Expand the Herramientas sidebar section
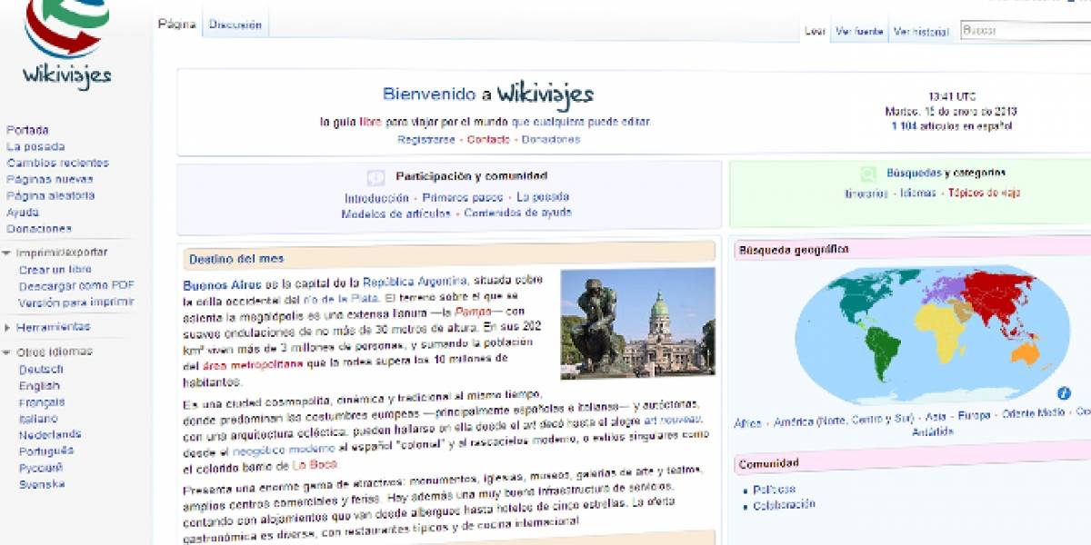Viewport: 1091px width, 545px height. pyautogui.click(x=7, y=327)
